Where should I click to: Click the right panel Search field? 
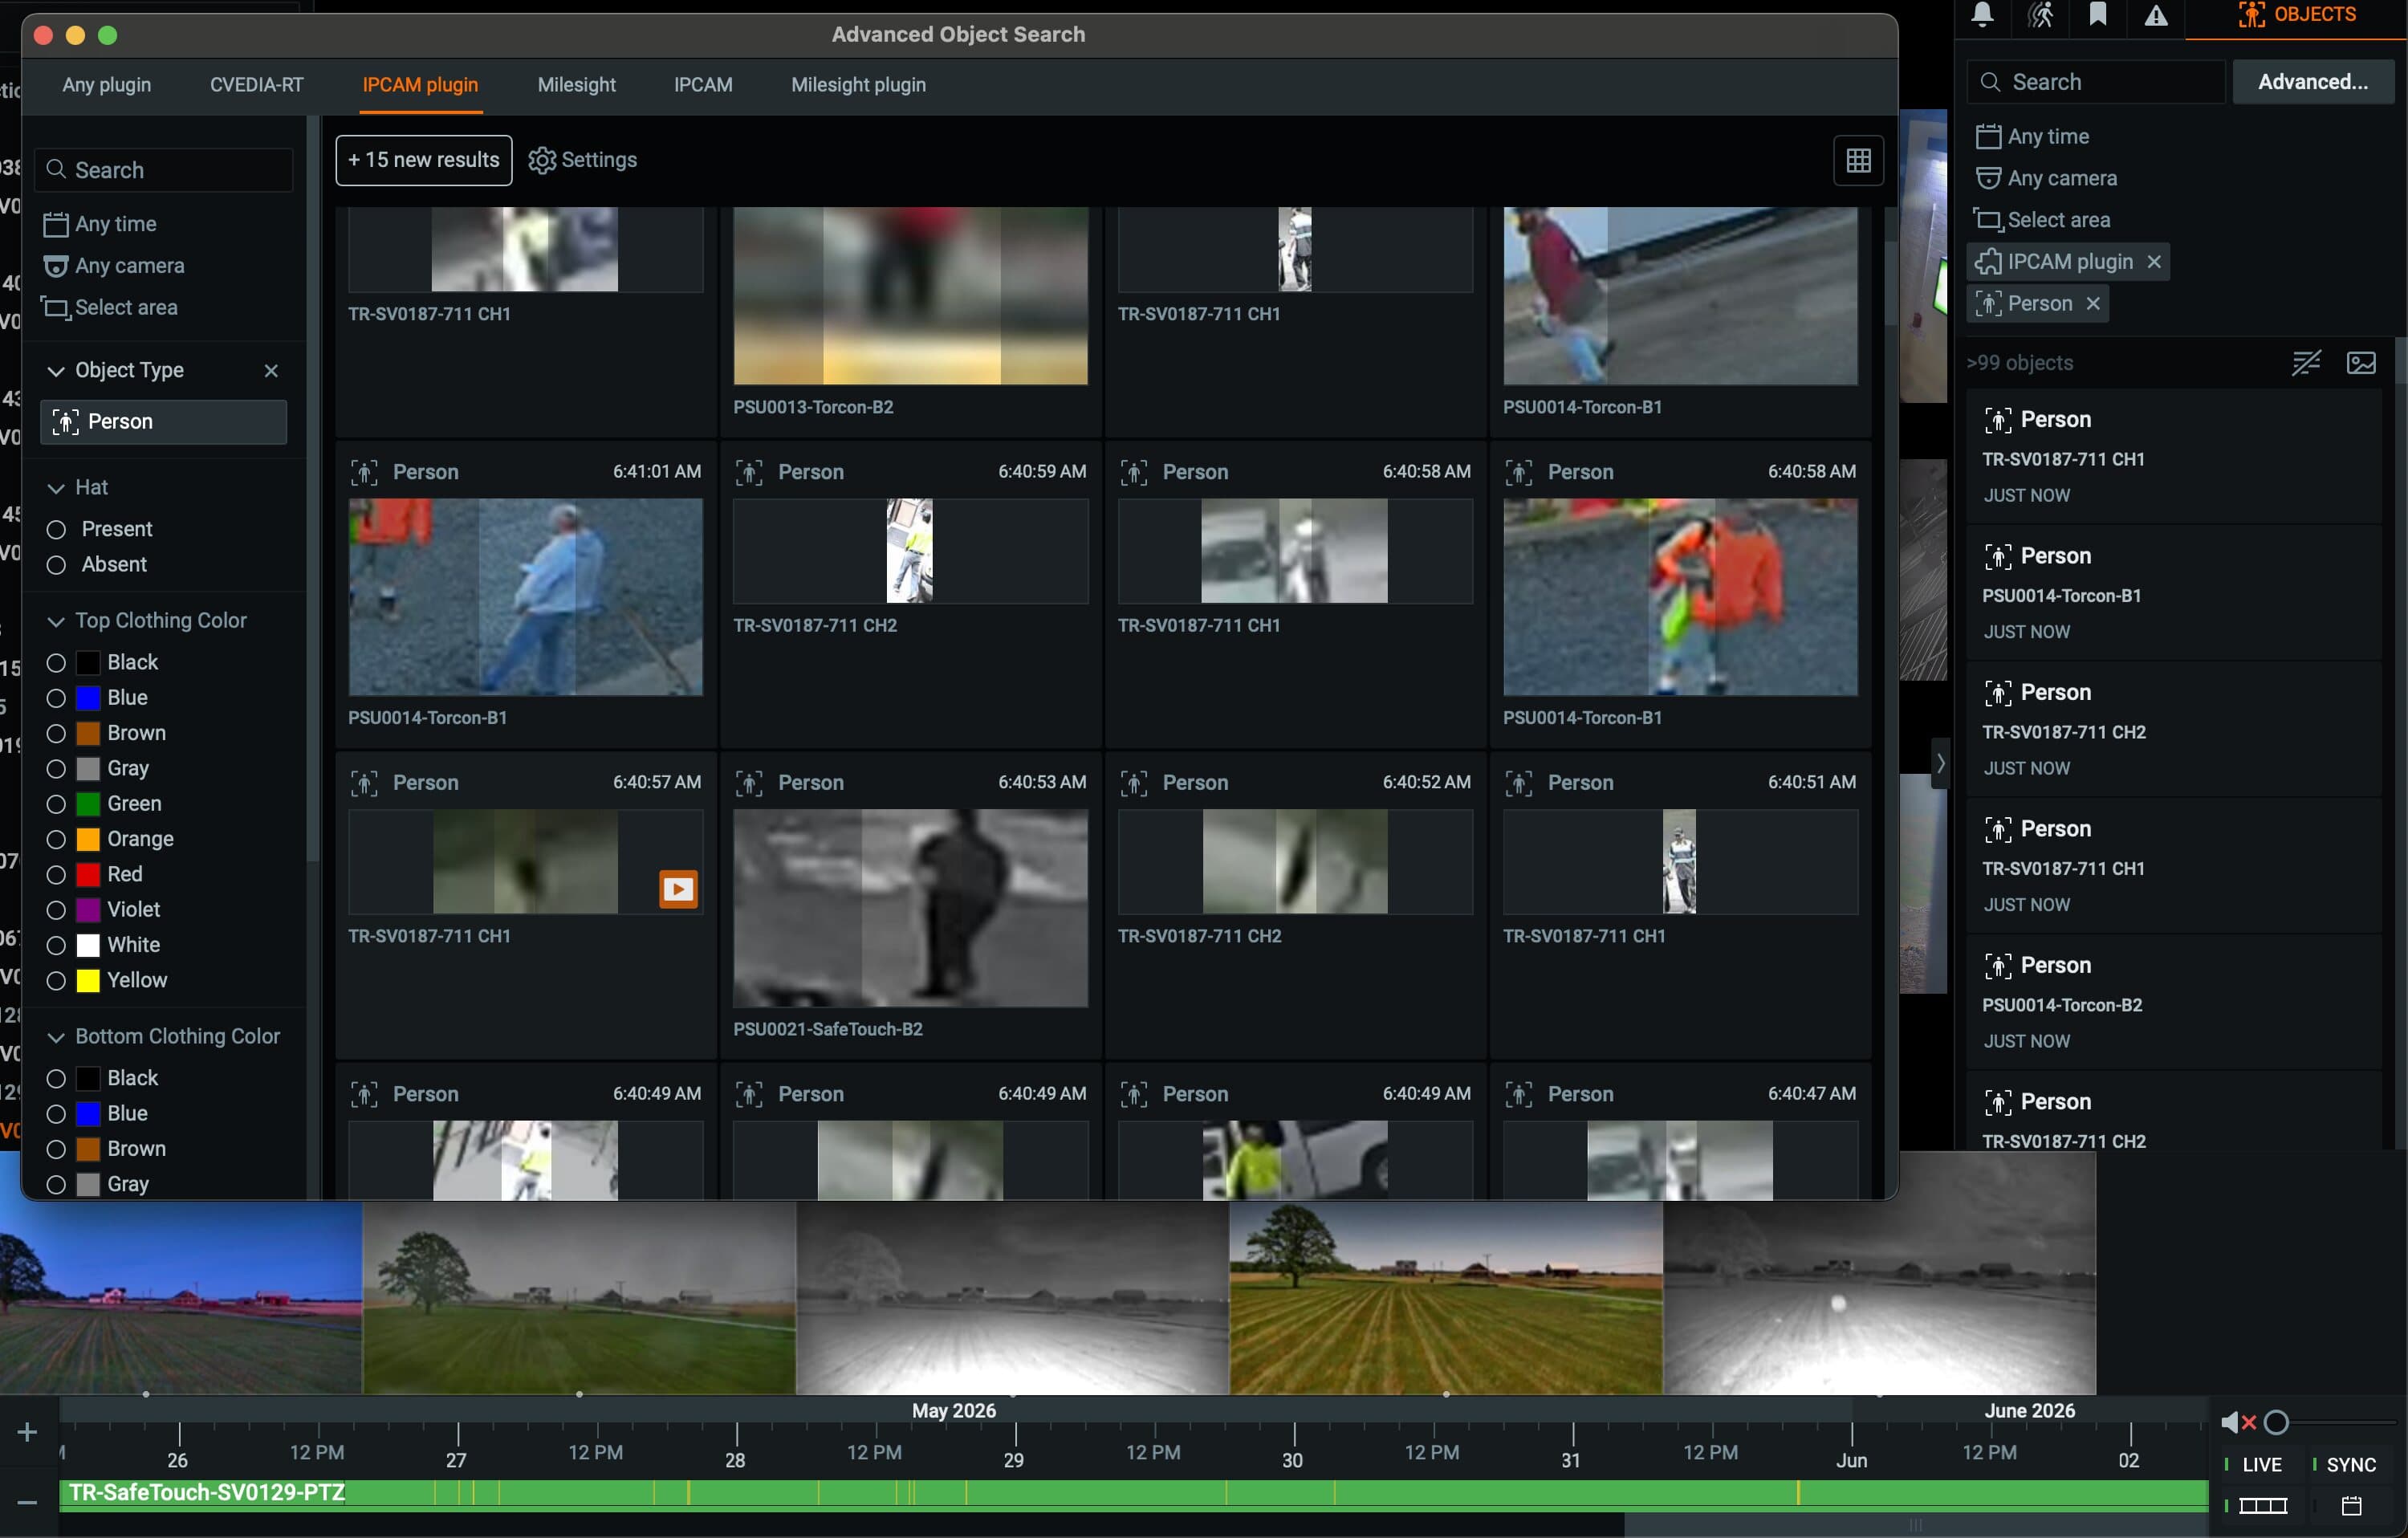pos(2096,82)
